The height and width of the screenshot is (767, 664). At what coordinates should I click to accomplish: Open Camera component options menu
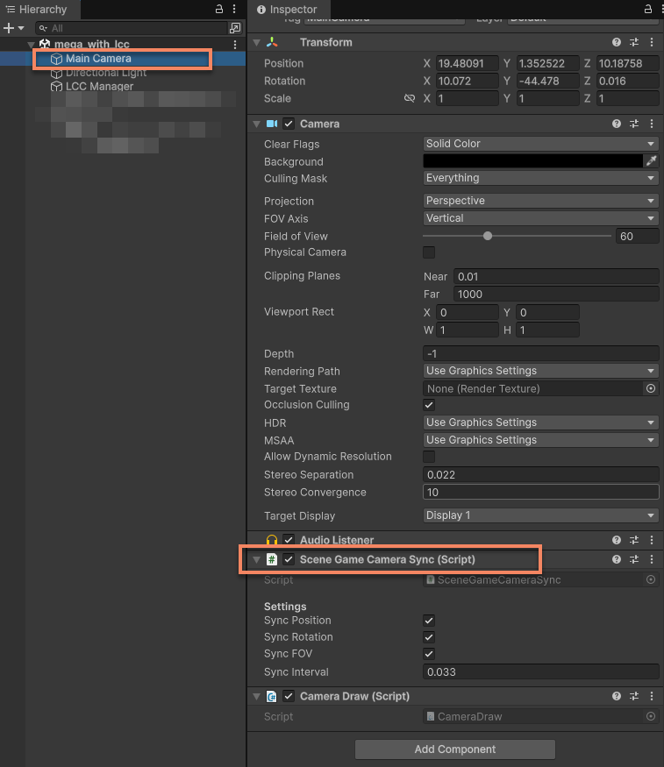click(652, 124)
